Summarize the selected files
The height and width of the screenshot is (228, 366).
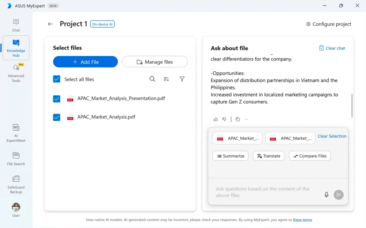(230, 156)
